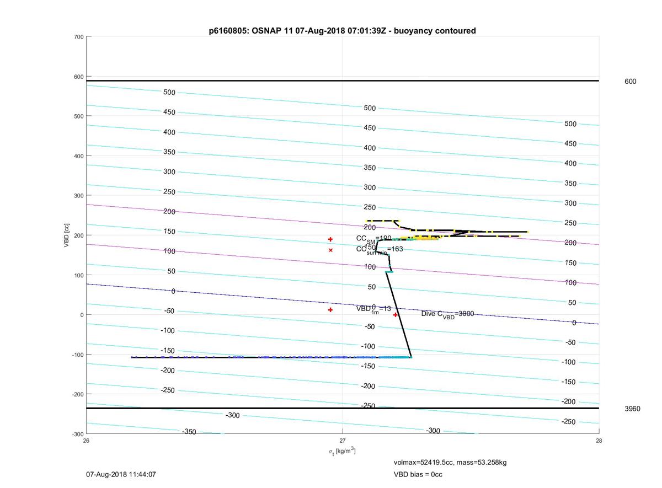The image size is (662, 488).
Task: Click the "CC_SM=190" annotation
Action: pyautogui.click(x=373, y=239)
